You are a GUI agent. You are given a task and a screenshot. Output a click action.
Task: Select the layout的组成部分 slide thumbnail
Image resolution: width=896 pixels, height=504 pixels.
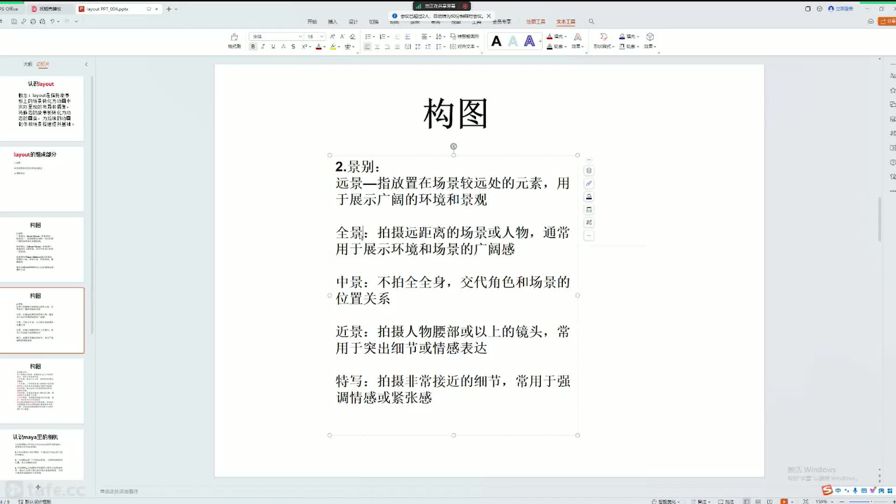42,179
